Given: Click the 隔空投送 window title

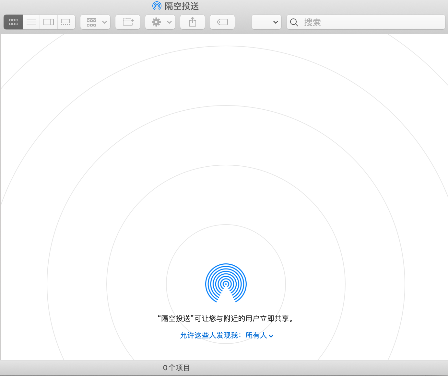Looking at the screenshot, I should click(182, 6).
